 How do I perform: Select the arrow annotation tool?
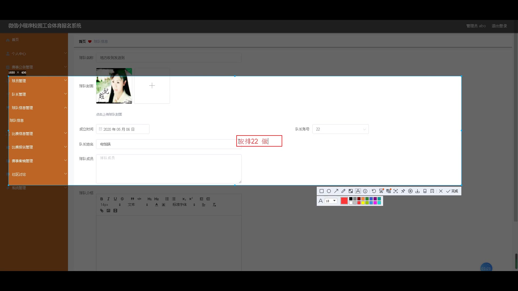click(x=336, y=191)
